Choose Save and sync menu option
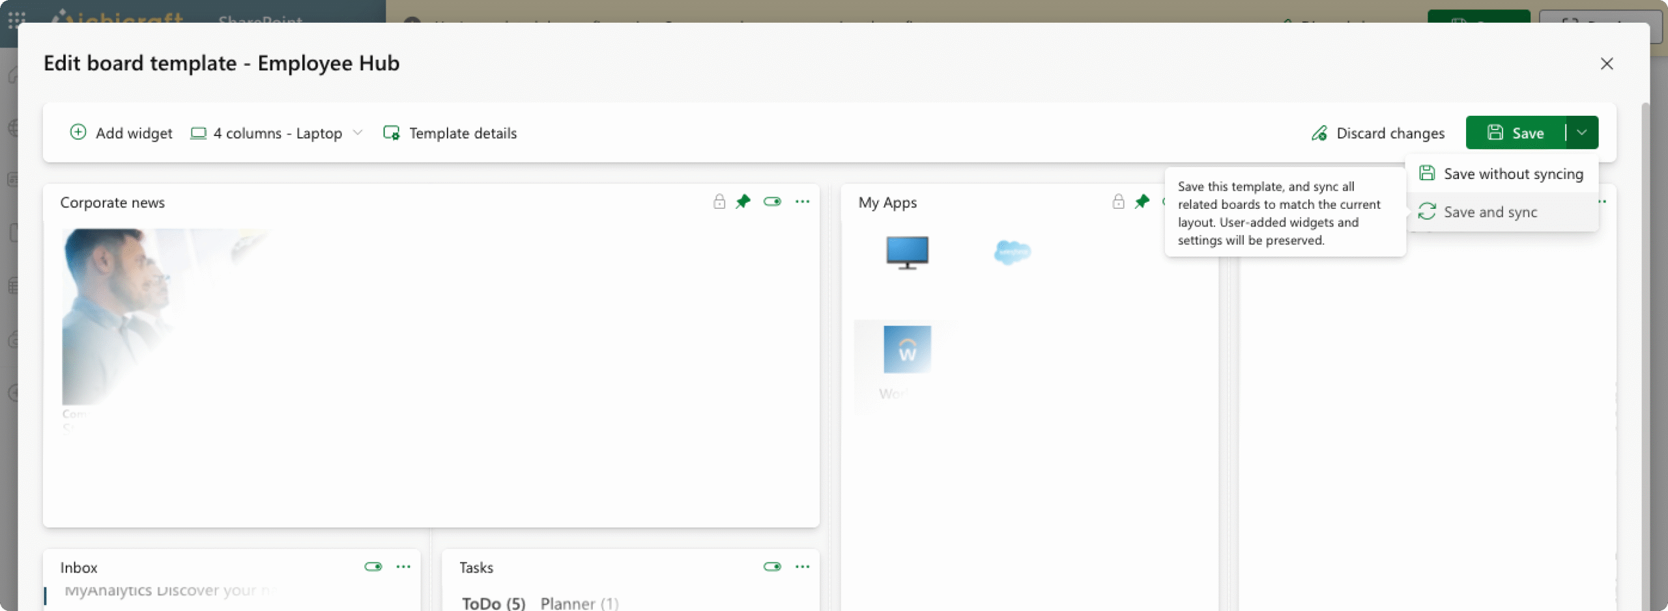Screen dimensions: 1668x611 1490,212
